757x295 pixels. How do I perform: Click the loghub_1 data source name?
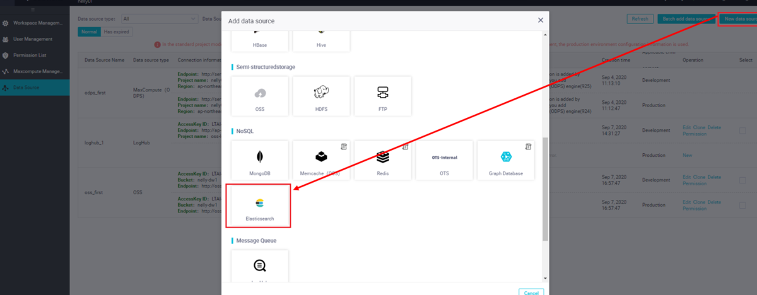pyautogui.click(x=94, y=142)
